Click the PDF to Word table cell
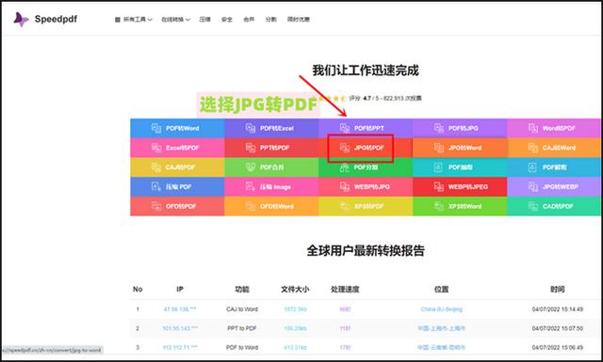 pos(242,347)
